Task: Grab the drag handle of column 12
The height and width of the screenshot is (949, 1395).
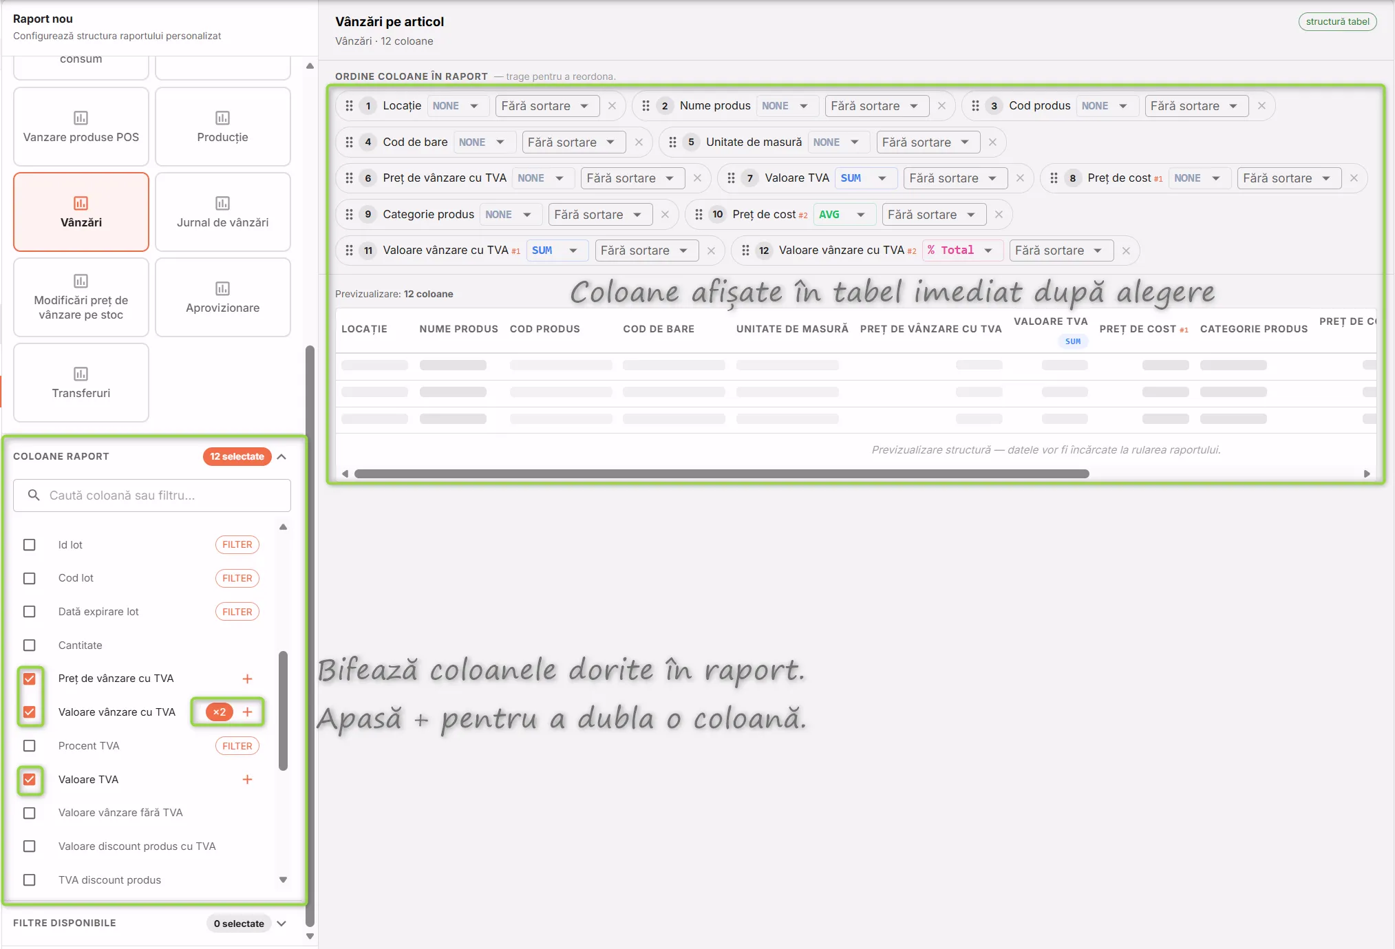Action: click(x=745, y=250)
